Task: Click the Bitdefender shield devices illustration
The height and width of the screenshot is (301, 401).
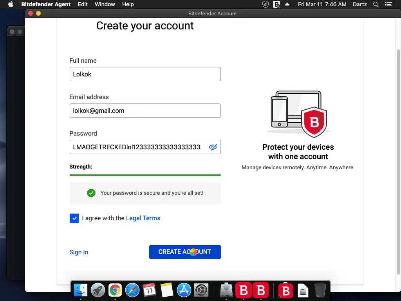Action: (298, 114)
